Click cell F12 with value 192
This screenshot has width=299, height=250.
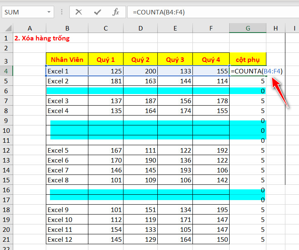211,150
